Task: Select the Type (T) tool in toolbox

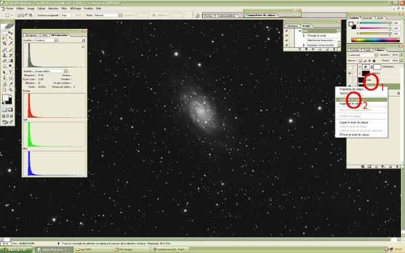Action: tap(11, 72)
